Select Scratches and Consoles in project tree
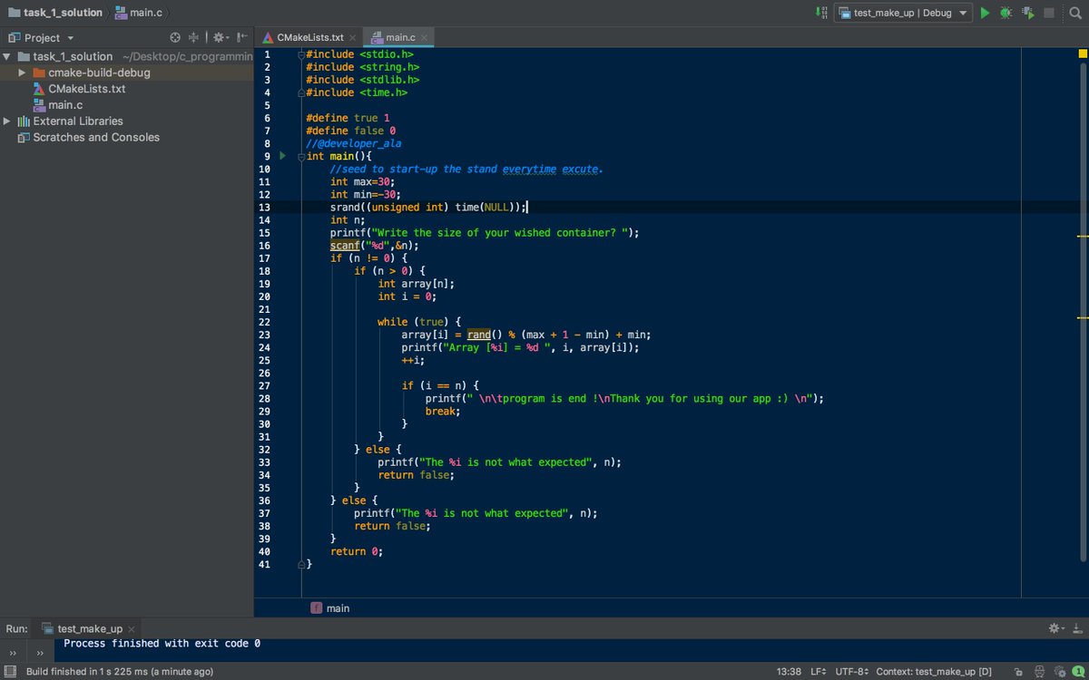Screen dimensions: 1089x680 point(95,138)
